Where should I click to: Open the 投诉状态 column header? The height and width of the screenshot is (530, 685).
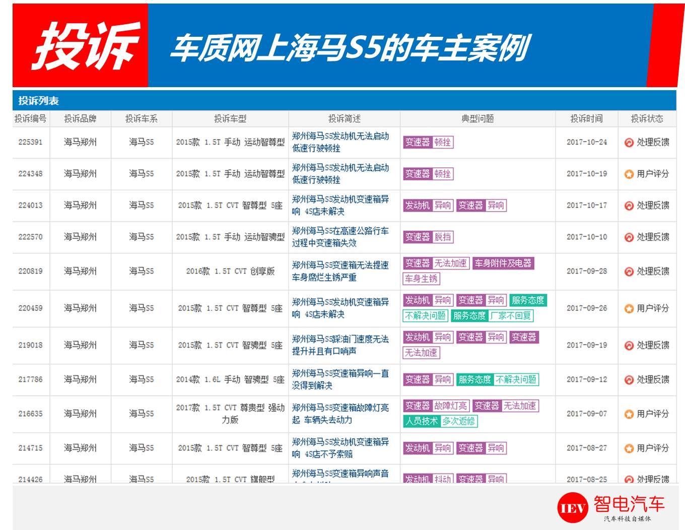[647, 118]
